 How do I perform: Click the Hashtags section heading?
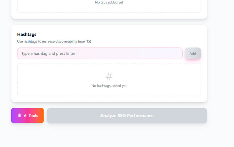click(x=27, y=34)
